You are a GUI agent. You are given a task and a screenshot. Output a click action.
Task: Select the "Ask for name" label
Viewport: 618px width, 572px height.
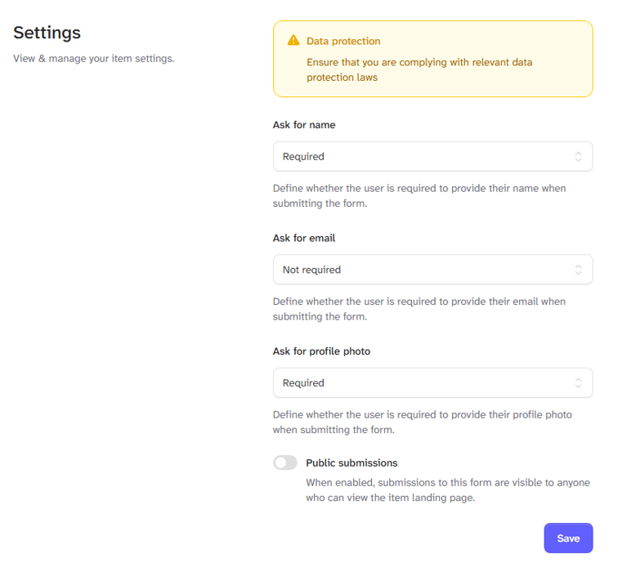point(304,125)
